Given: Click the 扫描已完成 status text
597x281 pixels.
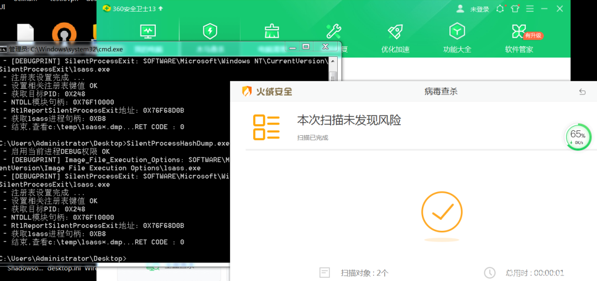Looking at the screenshot, I should pyautogui.click(x=312, y=137).
